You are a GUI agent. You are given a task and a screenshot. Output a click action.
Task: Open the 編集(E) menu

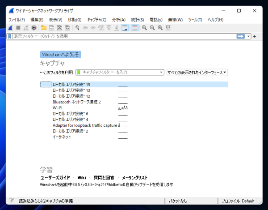(37, 20)
